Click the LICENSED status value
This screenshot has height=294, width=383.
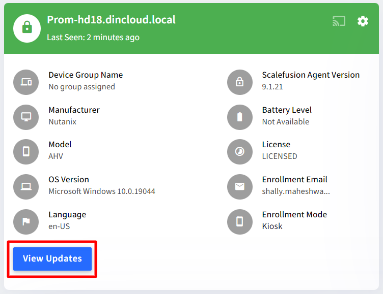coord(280,156)
